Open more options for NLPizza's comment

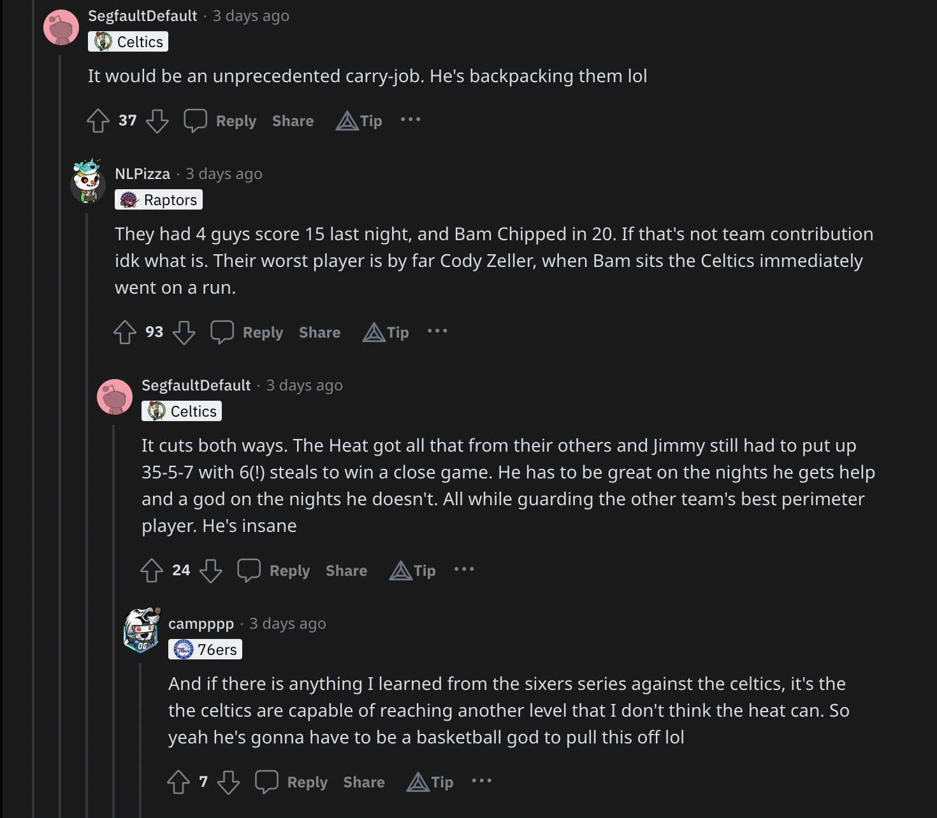click(437, 331)
